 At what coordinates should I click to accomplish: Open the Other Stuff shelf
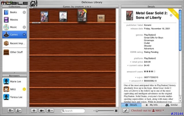click(15, 52)
